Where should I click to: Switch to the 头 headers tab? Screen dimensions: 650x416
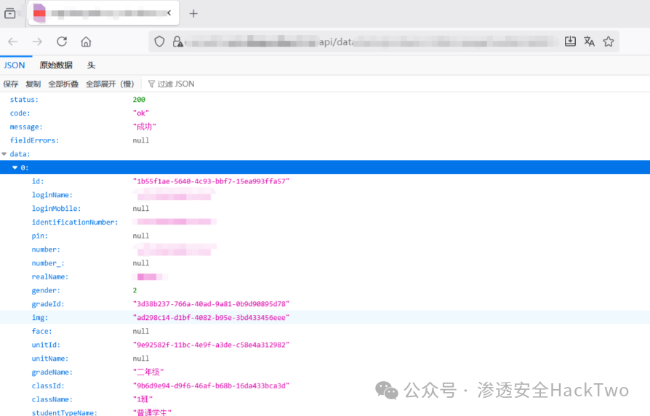click(91, 65)
